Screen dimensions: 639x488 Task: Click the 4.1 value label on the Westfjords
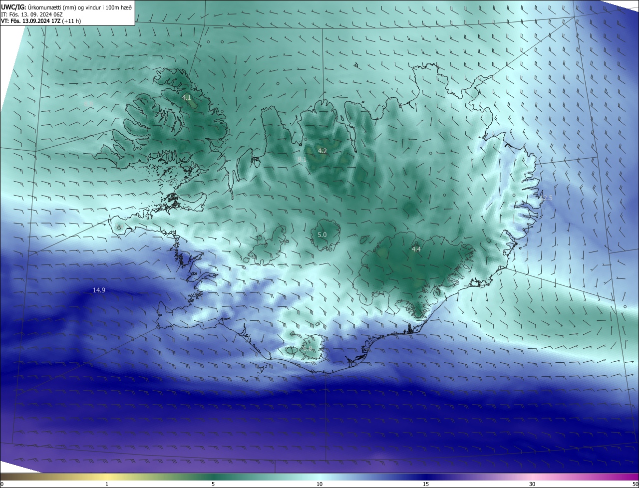(187, 98)
